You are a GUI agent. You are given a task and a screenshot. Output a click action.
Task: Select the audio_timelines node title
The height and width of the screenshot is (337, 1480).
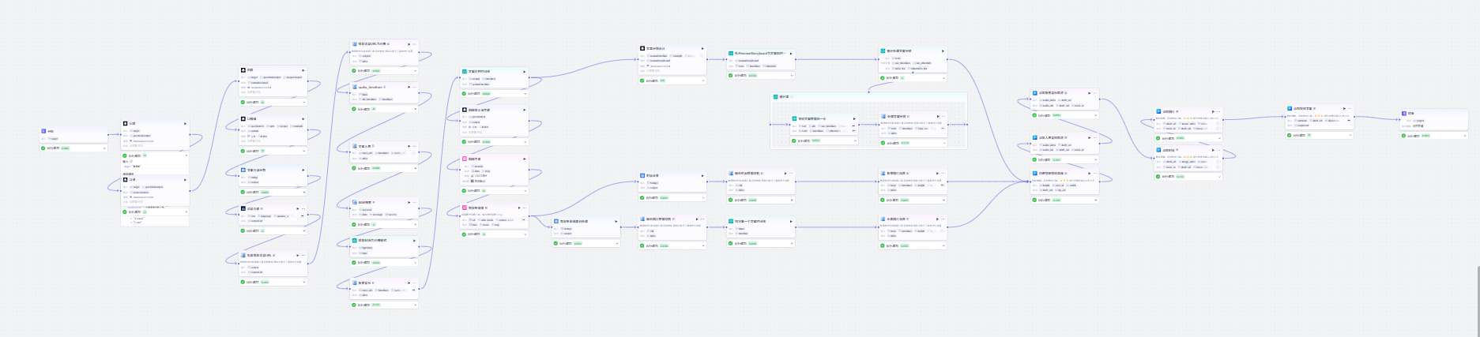[371, 87]
